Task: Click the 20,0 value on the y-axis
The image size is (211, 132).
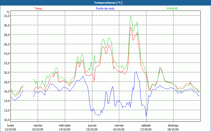Action: click(7, 72)
